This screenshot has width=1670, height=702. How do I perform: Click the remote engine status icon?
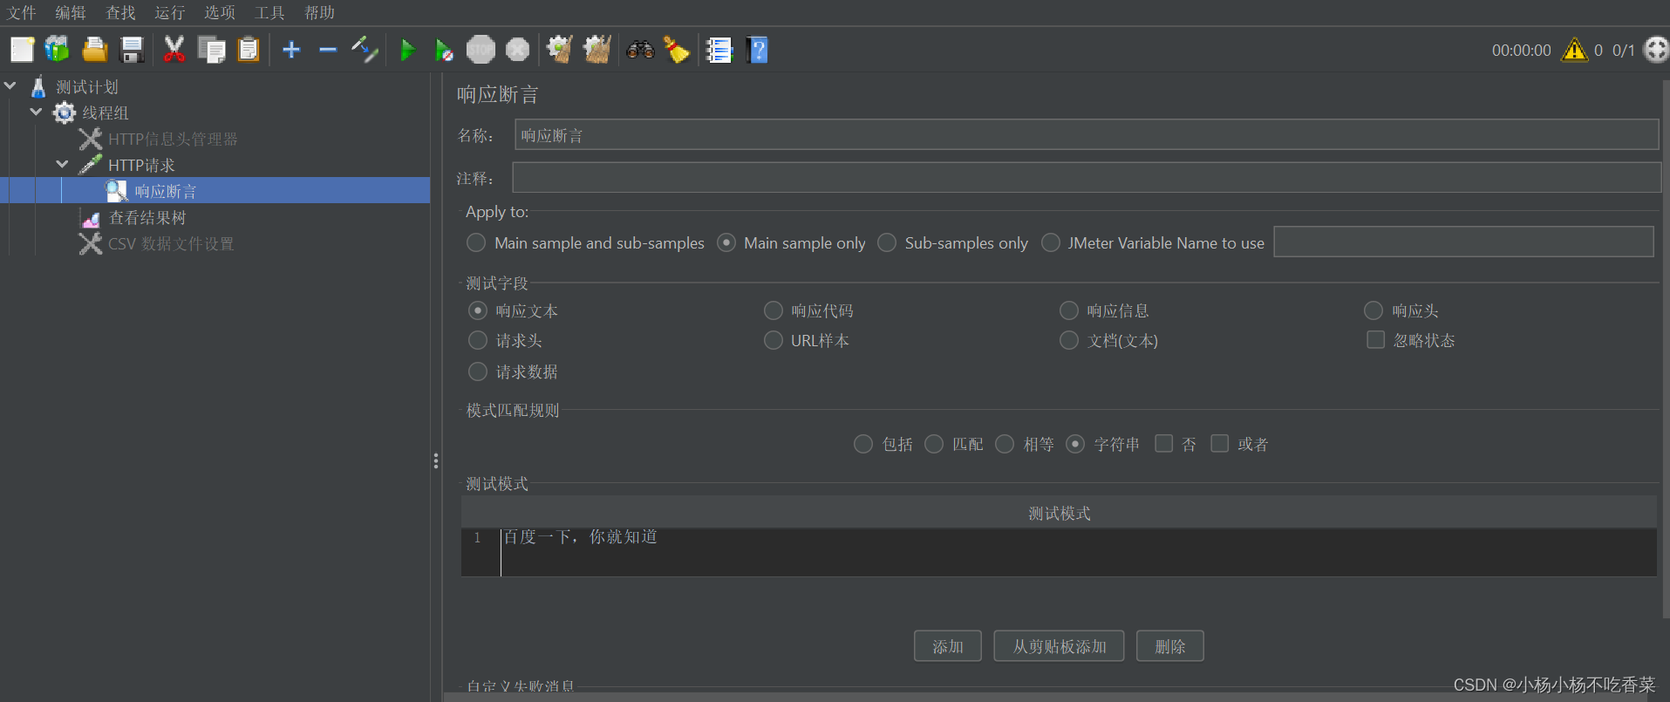1656,50
